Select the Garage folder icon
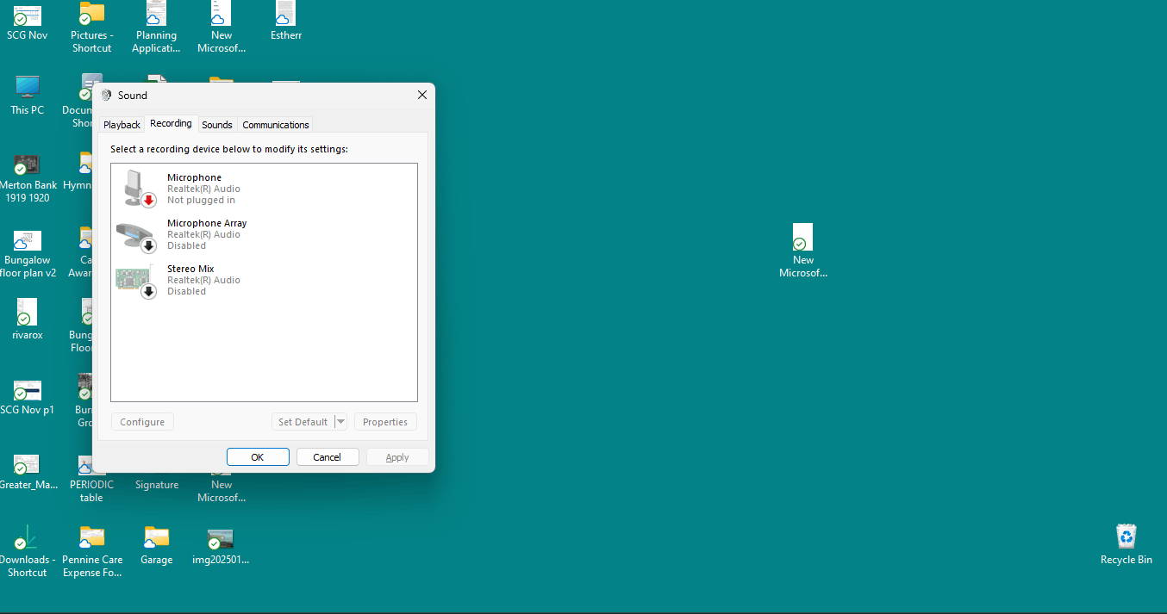The width and height of the screenshot is (1167, 614). coord(156,538)
